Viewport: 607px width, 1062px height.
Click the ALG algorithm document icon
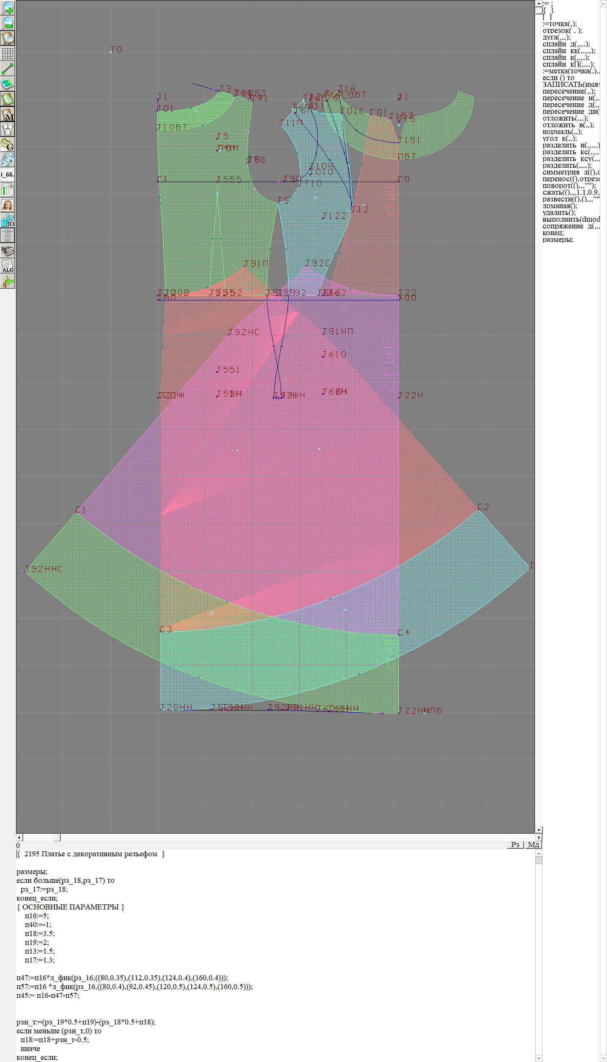[x=8, y=266]
